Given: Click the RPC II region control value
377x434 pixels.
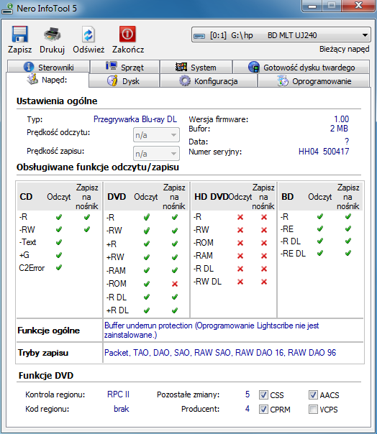Looking at the screenshot, I should point(119,394).
